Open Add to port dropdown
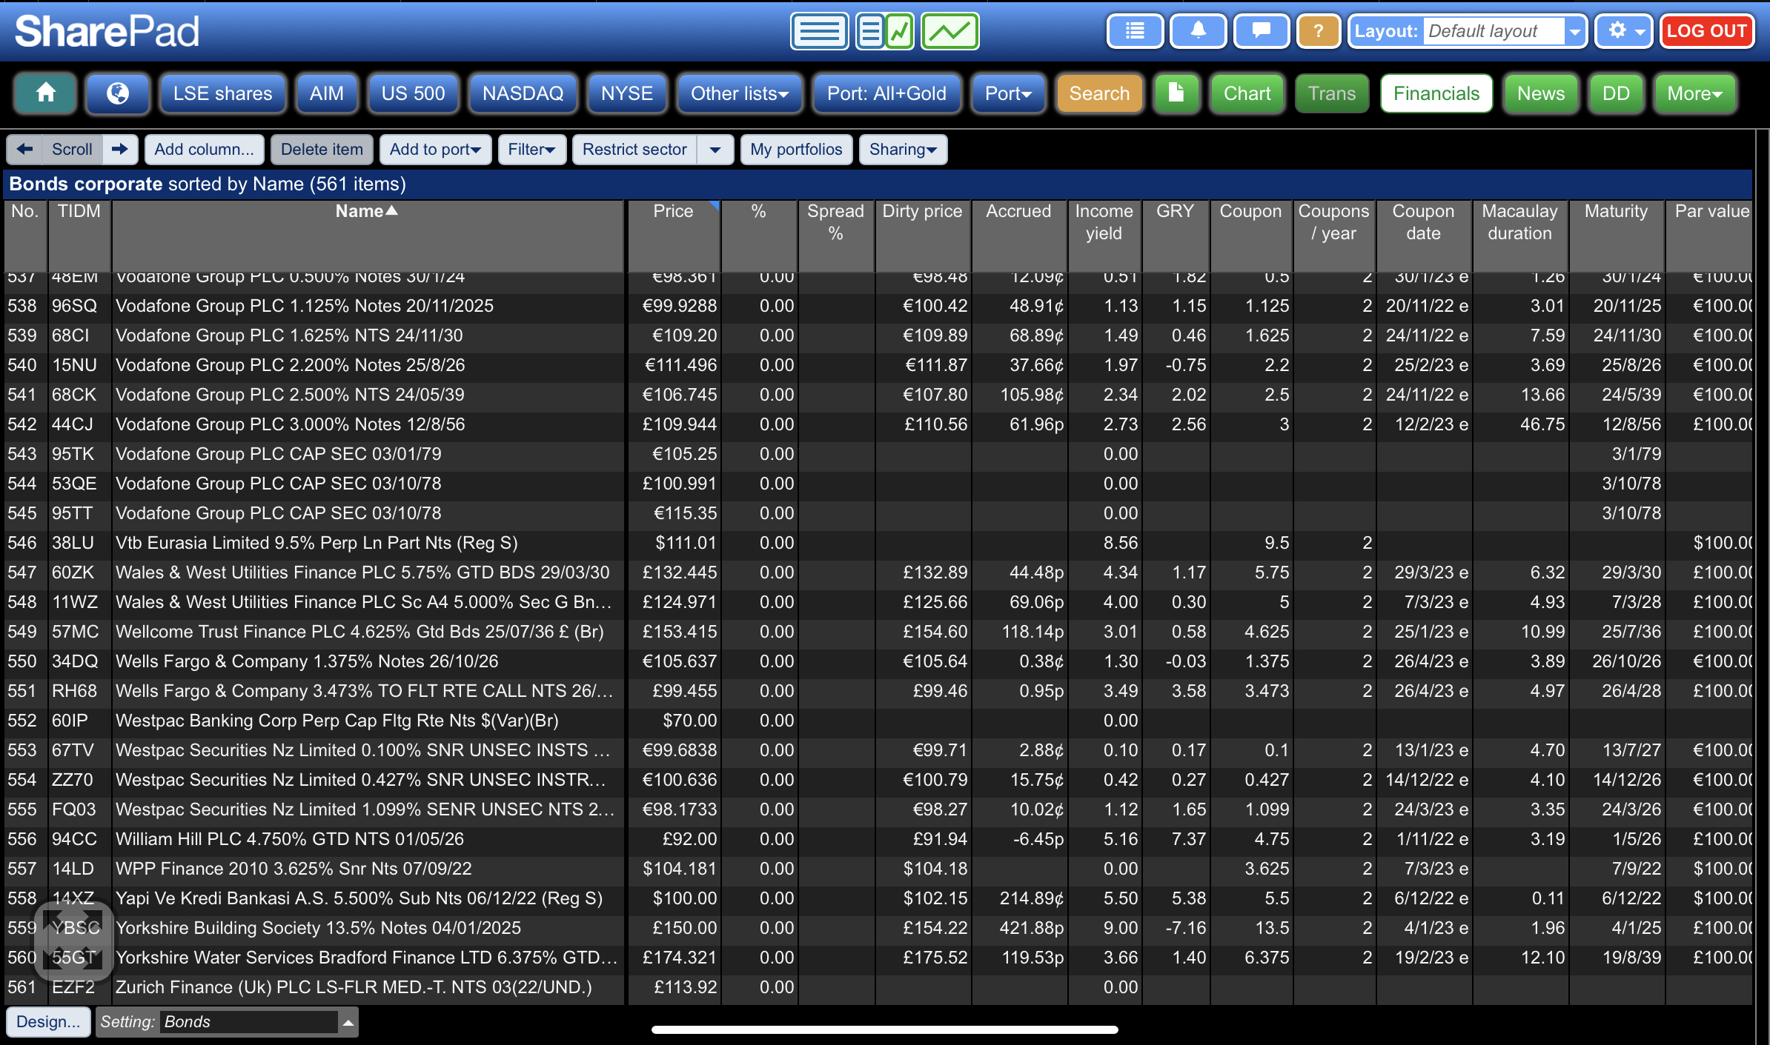Viewport: 1770px width, 1045px height. coord(435,149)
